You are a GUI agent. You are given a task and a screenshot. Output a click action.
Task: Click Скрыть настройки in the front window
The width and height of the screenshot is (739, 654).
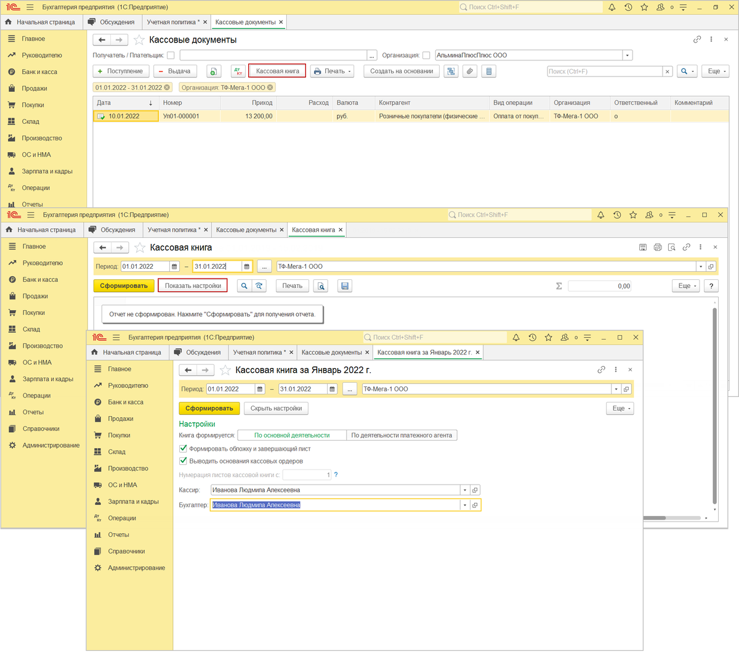[x=276, y=408]
